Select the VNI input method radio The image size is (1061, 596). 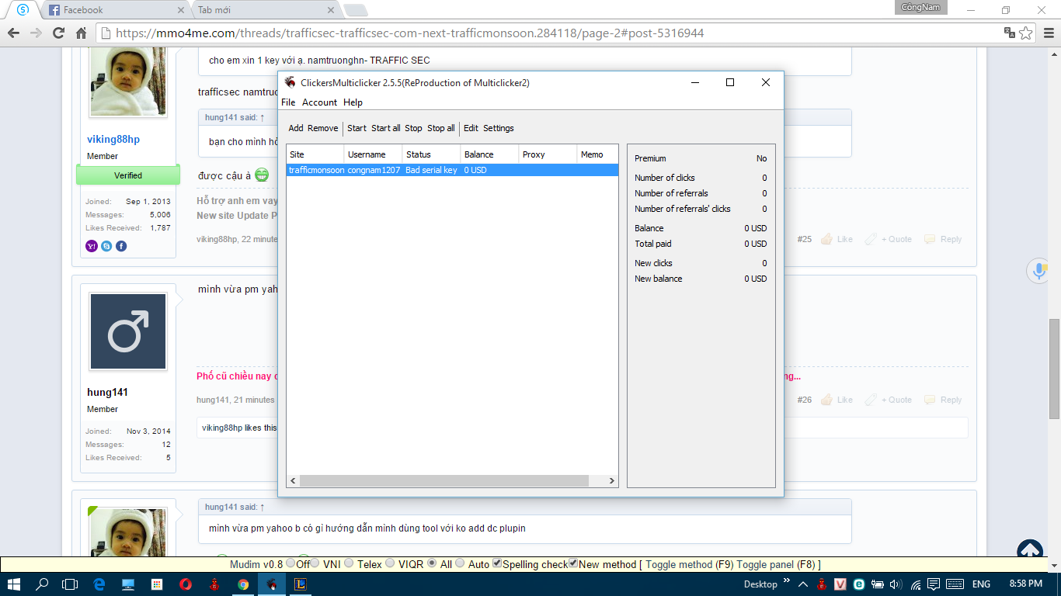click(x=315, y=563)
